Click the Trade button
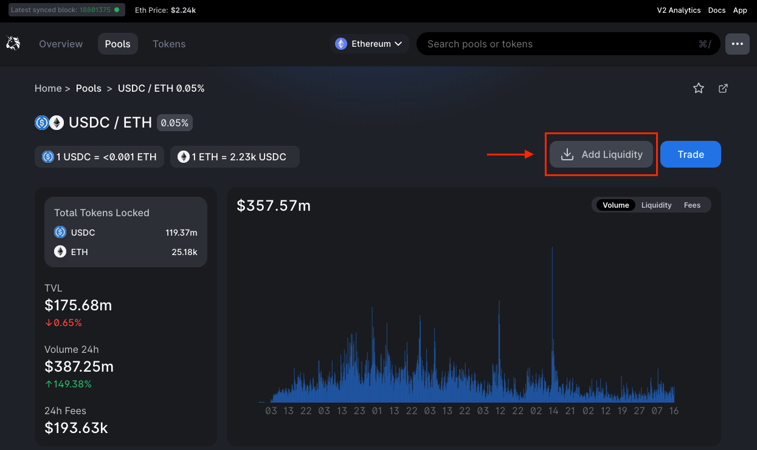757x450 pixels. (x=691, y=154)
